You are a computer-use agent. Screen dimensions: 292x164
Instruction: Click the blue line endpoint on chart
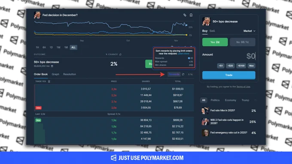[x=186, y=25]
